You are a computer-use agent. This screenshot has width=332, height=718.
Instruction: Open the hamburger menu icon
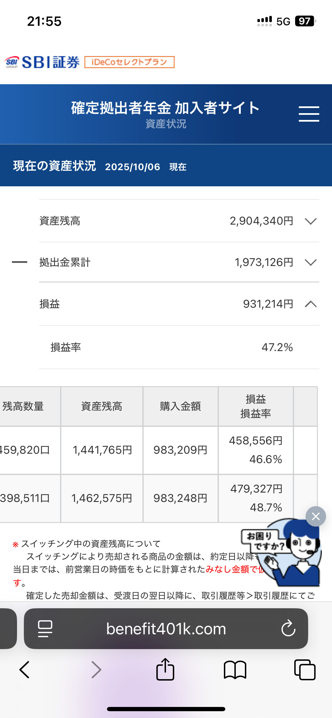(309, 114)
